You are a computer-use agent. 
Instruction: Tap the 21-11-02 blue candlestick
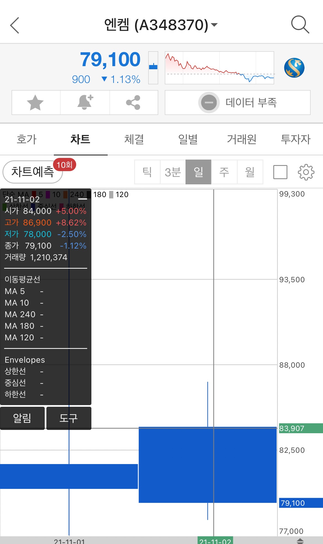point(208,465)
